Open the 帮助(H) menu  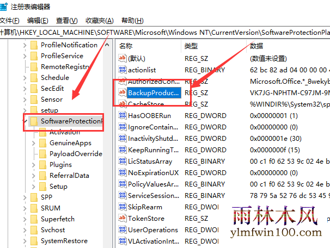pos(132,21)
